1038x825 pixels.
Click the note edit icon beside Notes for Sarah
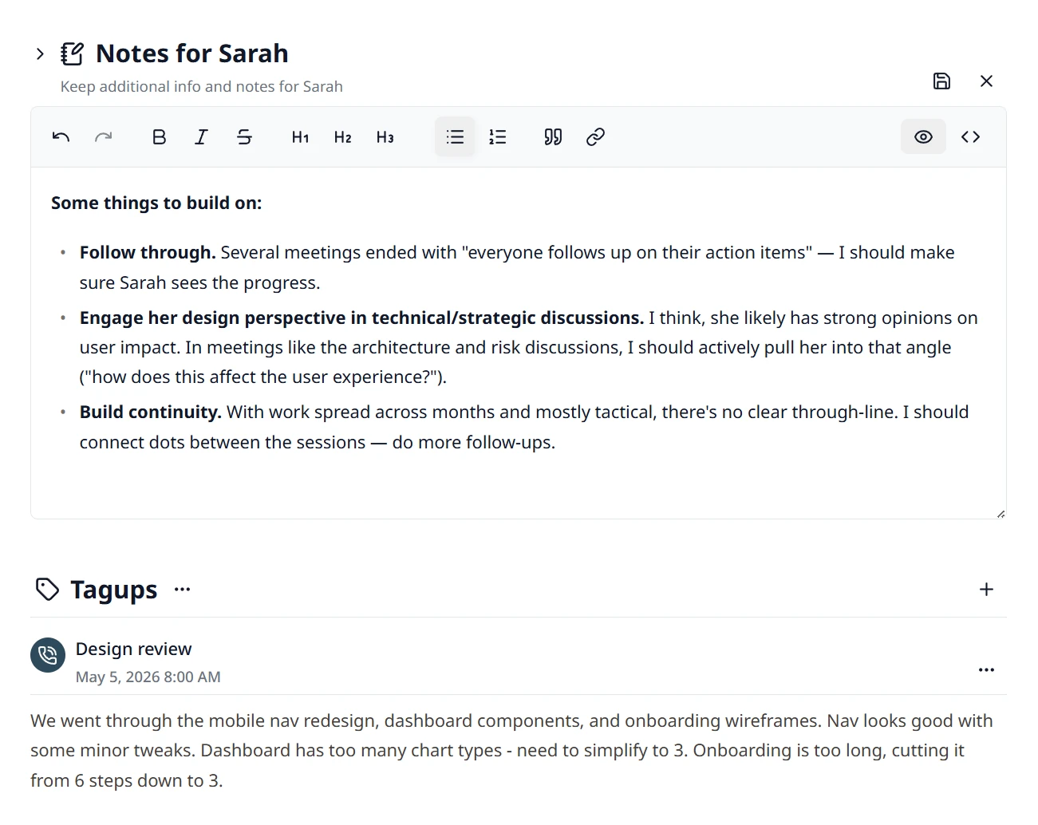pos(72,54)
